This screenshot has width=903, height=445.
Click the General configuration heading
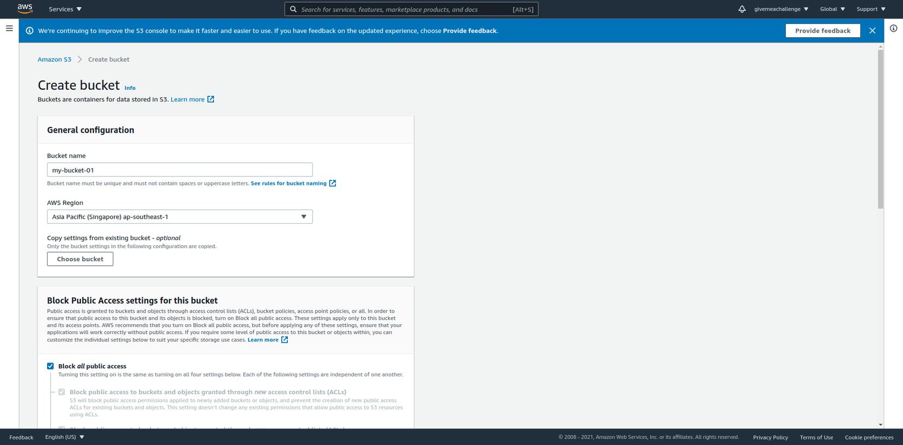point(91,130)
